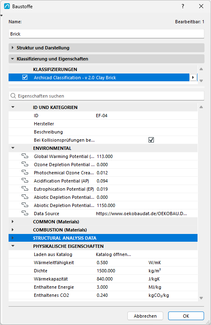Collapse the PHYSIKALISCHE EIGENSCHAFTEN group
Viewport: 211px width, 325px height.
click(x=13, y=246)
